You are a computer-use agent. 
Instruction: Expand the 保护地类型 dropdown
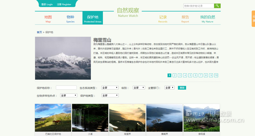pos(110,96)
